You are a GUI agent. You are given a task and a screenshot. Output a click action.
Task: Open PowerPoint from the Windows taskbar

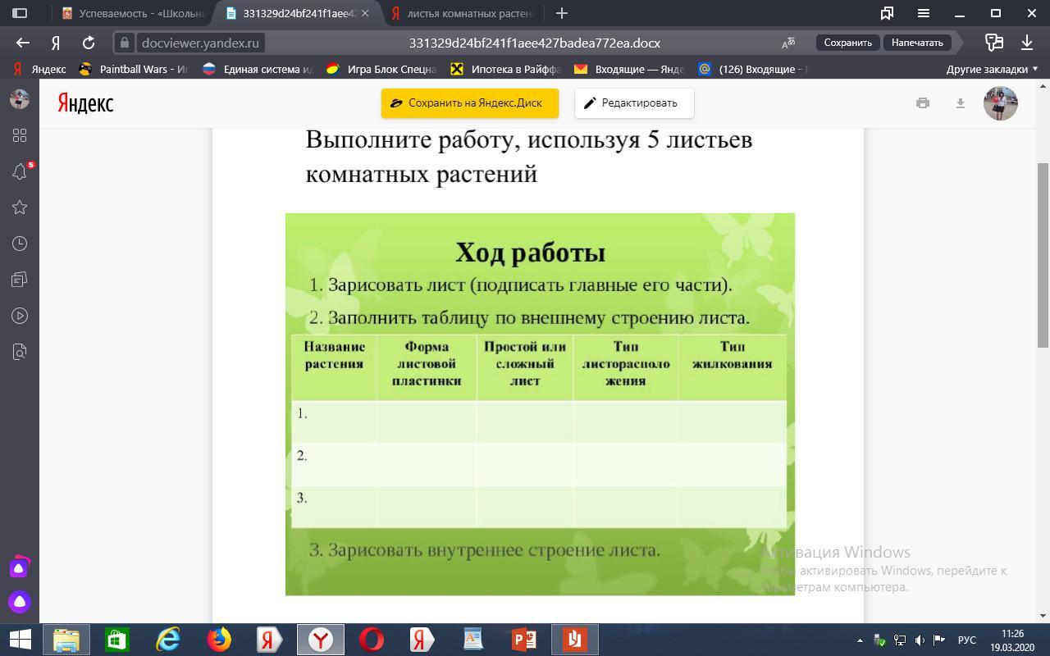[523, 640]
